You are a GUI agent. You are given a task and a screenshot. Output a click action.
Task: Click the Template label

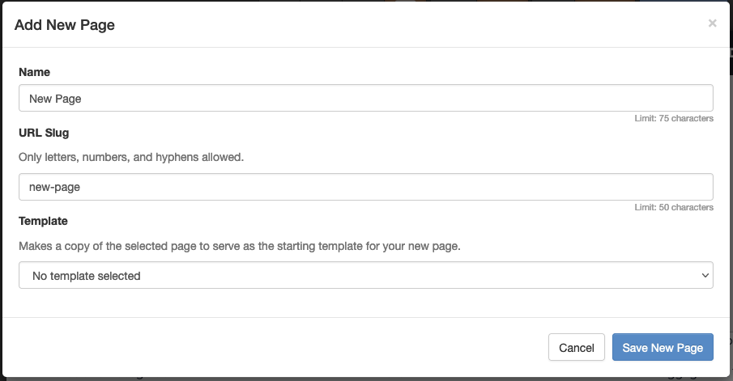(43, 220)
